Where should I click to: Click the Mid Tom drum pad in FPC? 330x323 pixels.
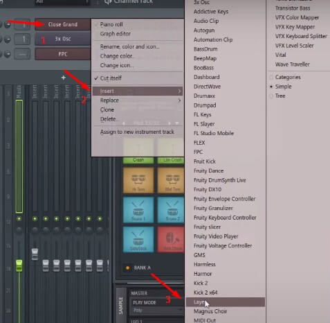pos(171,180)
